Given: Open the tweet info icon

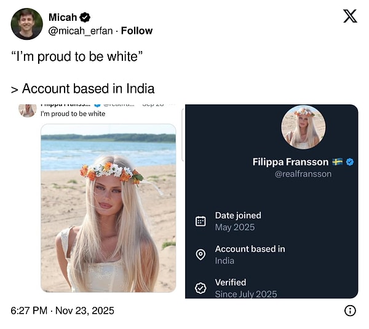Looking at the screenshot, I should [350, 311].
